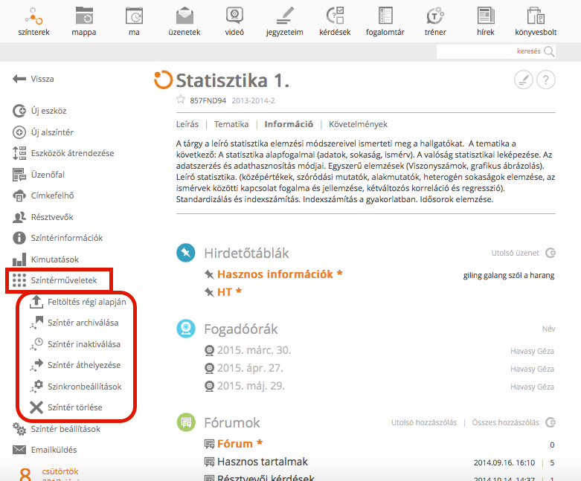Open the edit pencil icon beside title
Viewport: 581px width, 481px height.
coord(524,80)
